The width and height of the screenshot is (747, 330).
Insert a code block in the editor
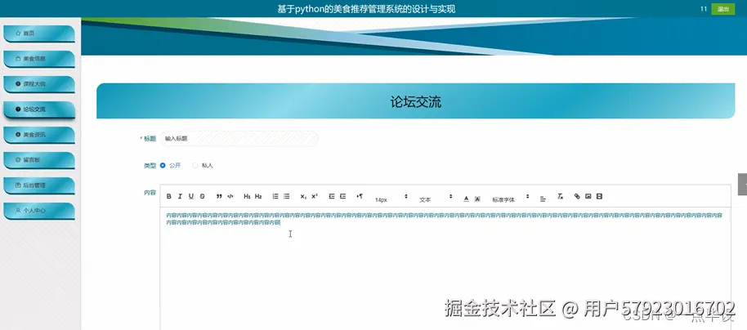[230, 196]
